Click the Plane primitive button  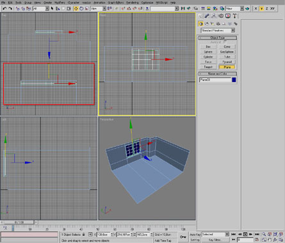[227, 67]
